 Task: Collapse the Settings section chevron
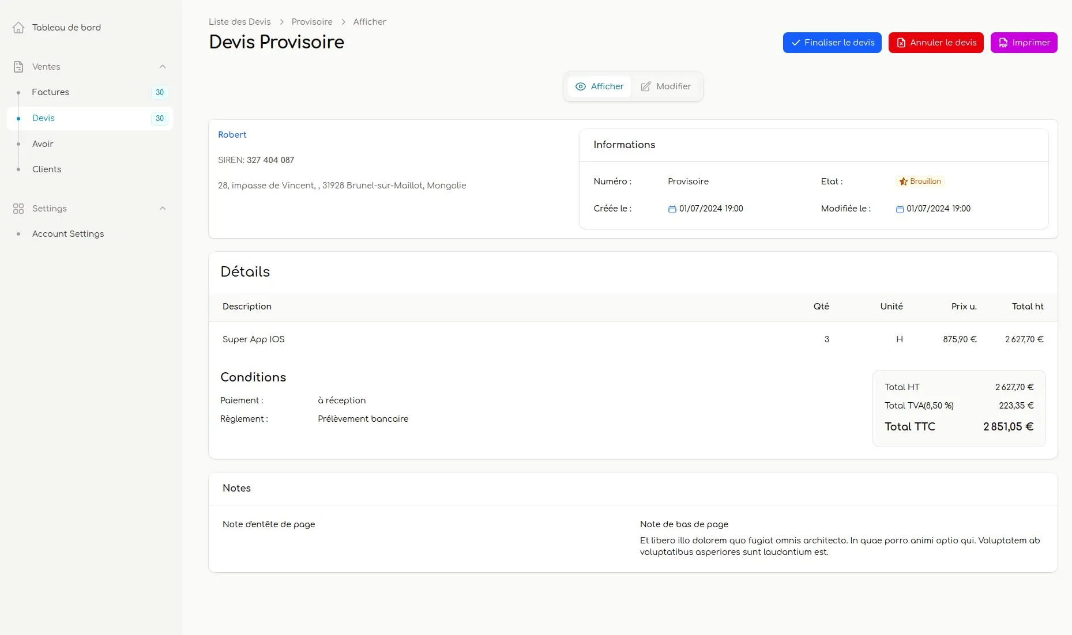pyautogui.click(x=163, y=209)
